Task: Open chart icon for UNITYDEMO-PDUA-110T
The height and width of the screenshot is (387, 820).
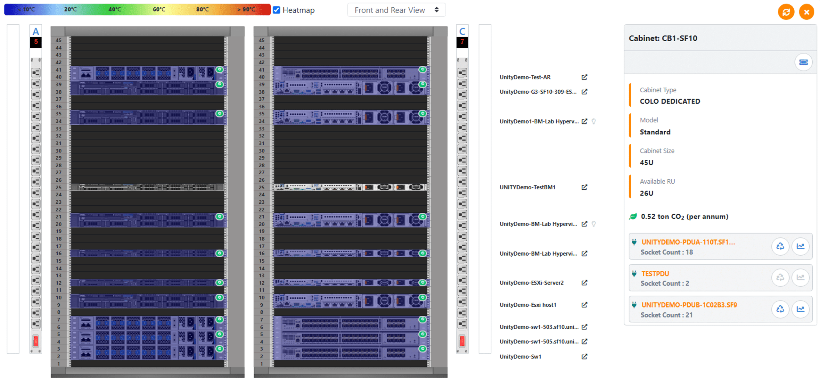Action: (800, 246)
